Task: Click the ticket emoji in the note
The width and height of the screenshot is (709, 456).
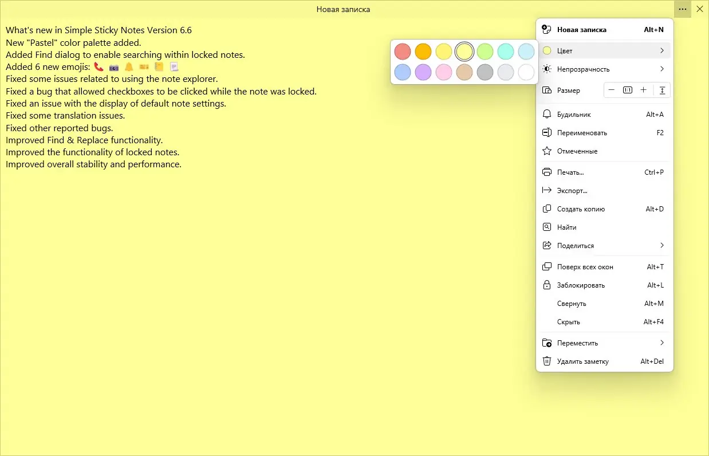Action: [144, 67]
